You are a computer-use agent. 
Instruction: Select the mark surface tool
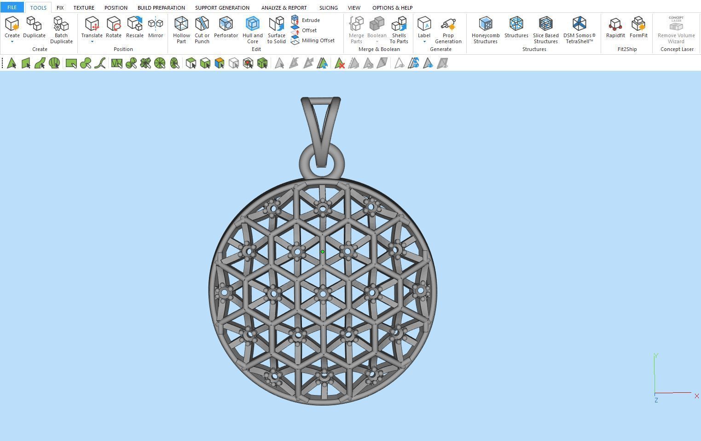[40, 63]
